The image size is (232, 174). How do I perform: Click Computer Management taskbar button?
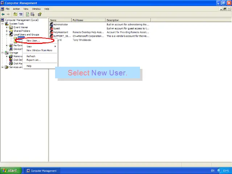pyautogui.click(x=42, y=171)
